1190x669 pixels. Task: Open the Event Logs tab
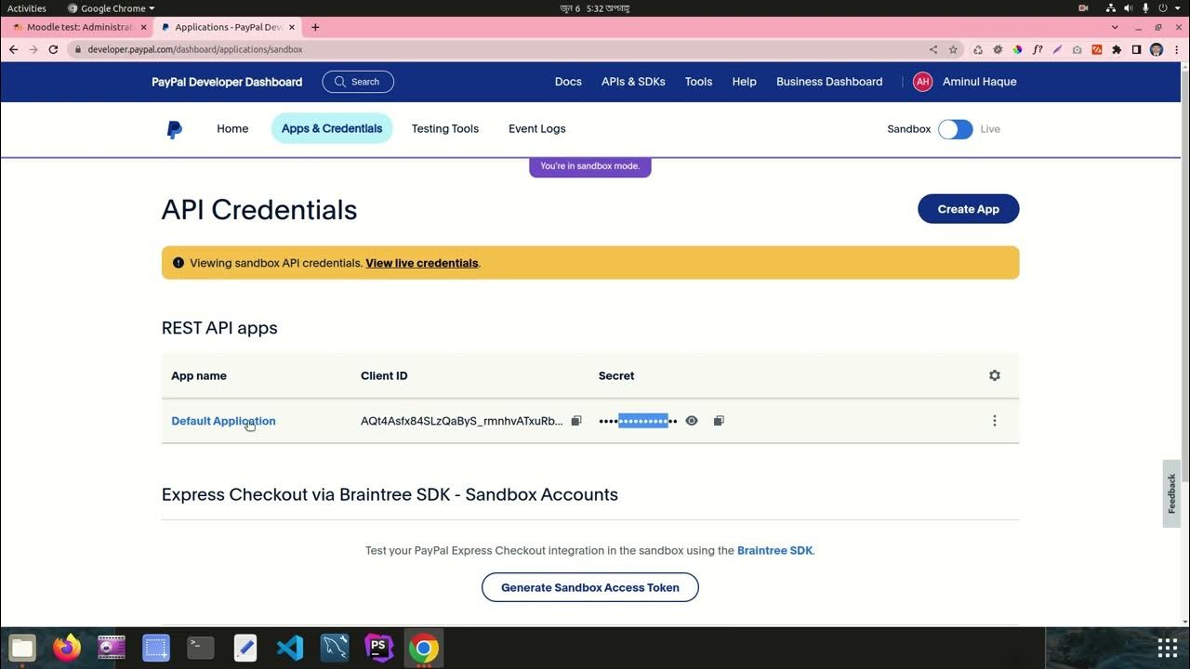[x=536, y=129]
